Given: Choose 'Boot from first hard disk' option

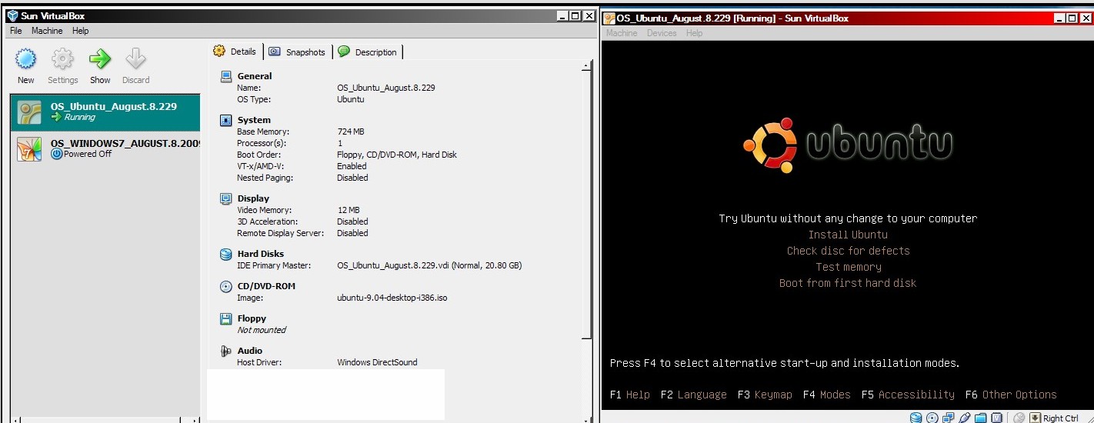Looking at the screenshot, I should tap(848, 283).
